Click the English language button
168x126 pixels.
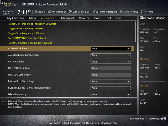(40, 12)
